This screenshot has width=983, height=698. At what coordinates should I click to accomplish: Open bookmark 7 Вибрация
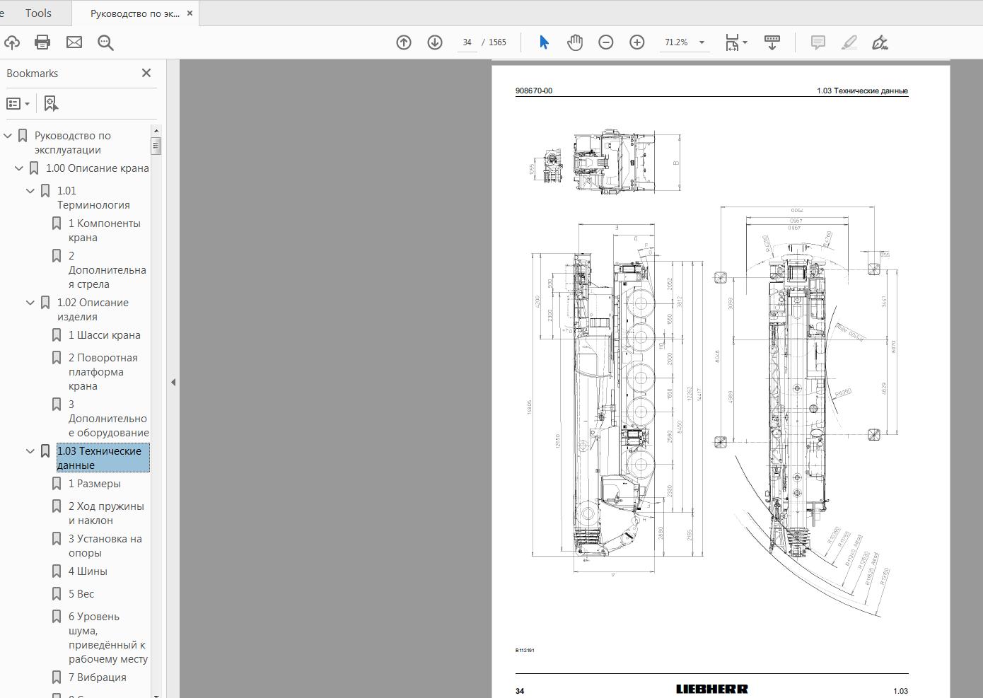pyautogui.click(x=98, y=677)
